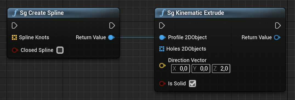The height and width of the screenshot is (100, 295).
Task: Click the Is Solid boolean pin
Action: 162,84
